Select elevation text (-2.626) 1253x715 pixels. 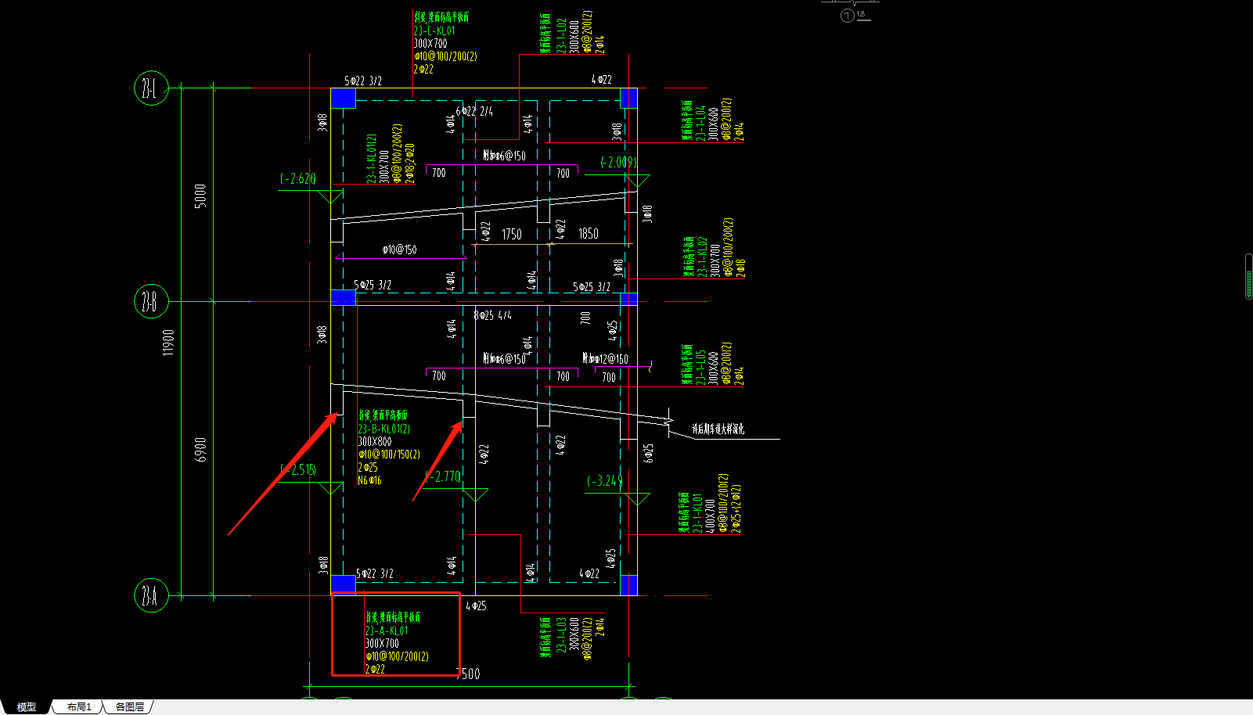tap(298, 178)
